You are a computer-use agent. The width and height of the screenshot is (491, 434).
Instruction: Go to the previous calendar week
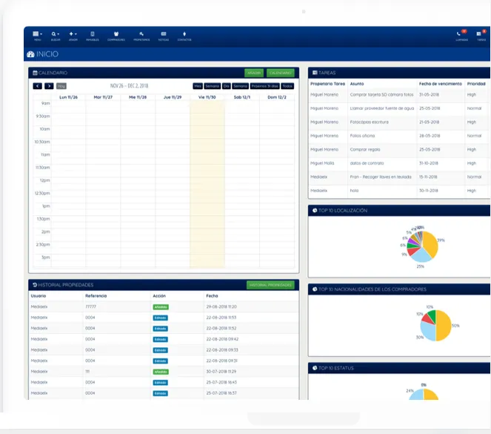37,86
